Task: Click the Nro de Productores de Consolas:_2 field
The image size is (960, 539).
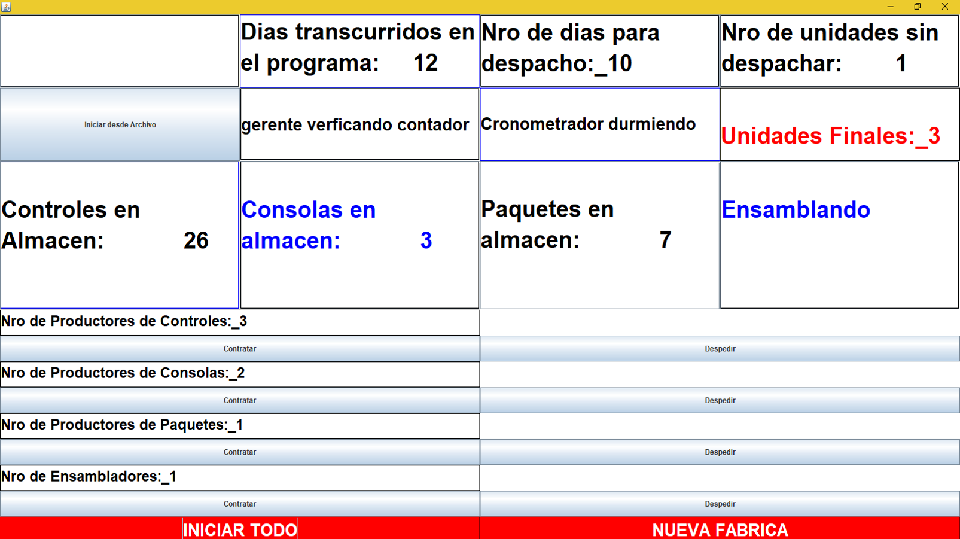Action: [x=240, y=374]
